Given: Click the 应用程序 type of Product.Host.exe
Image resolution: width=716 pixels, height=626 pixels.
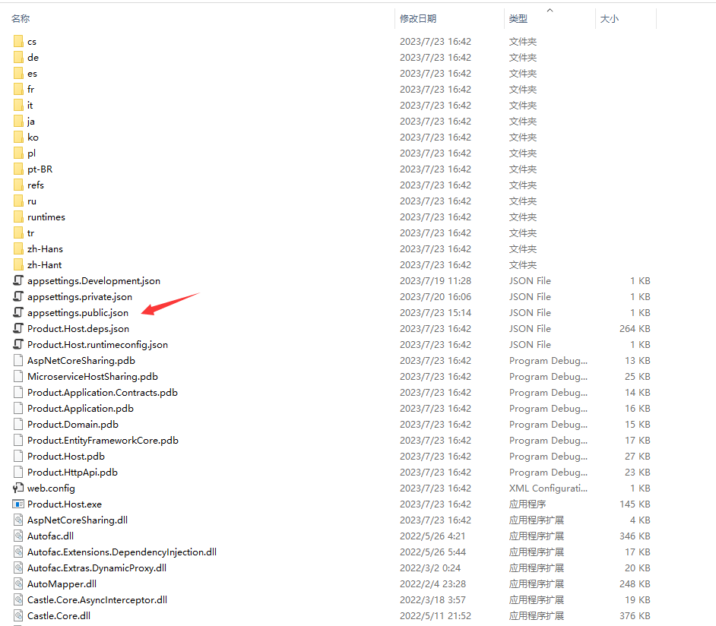Looking at the screenshot, I should point(527,504).
